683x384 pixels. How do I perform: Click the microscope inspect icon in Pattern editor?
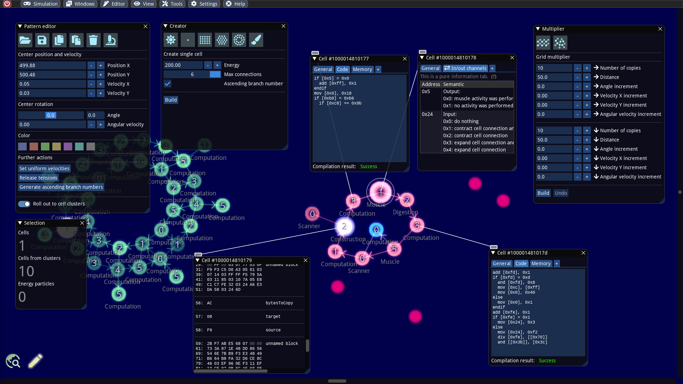click(x=111, y=40)
